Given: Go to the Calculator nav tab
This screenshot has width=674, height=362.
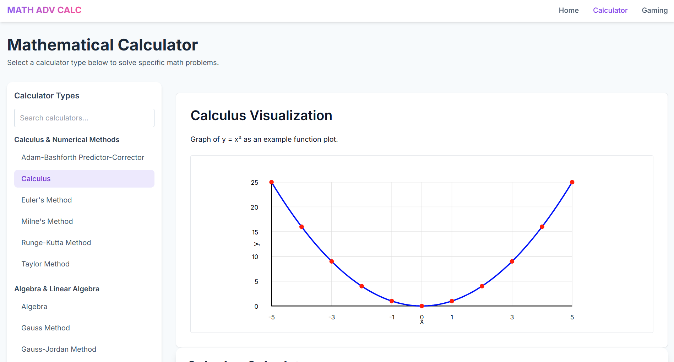Looking at the screenshot, I should tap(610, 10).
